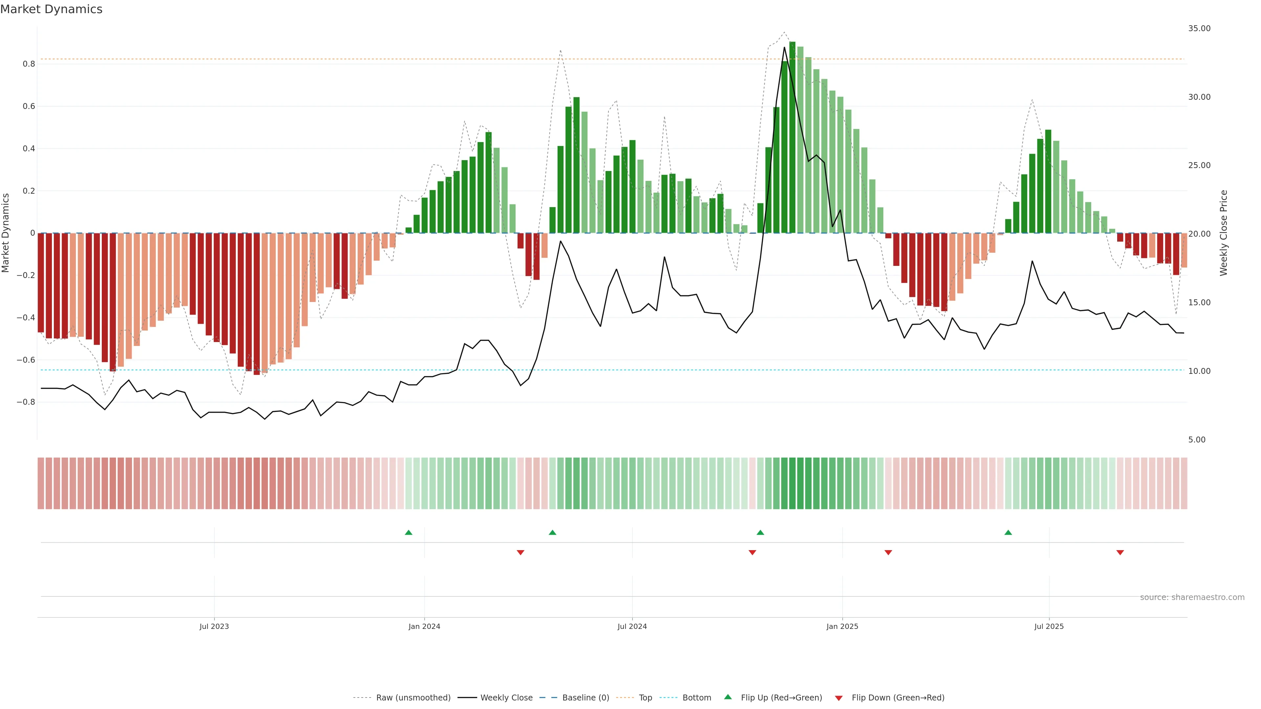Click the first red flip-down triangle in March 2024

[x=520, y=552]
